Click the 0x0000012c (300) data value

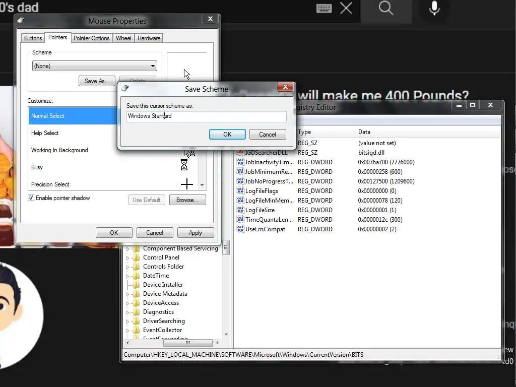tap(380, 220)
